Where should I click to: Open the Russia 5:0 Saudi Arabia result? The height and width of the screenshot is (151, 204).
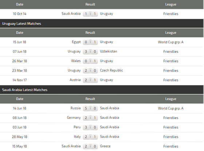tap(90, 108)
